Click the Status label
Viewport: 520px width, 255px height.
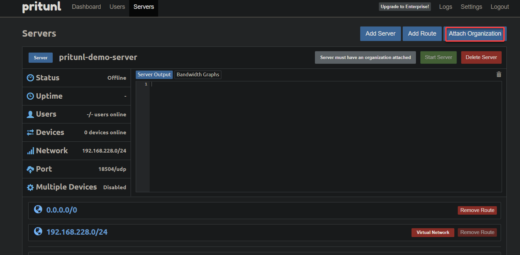point(48,78)
